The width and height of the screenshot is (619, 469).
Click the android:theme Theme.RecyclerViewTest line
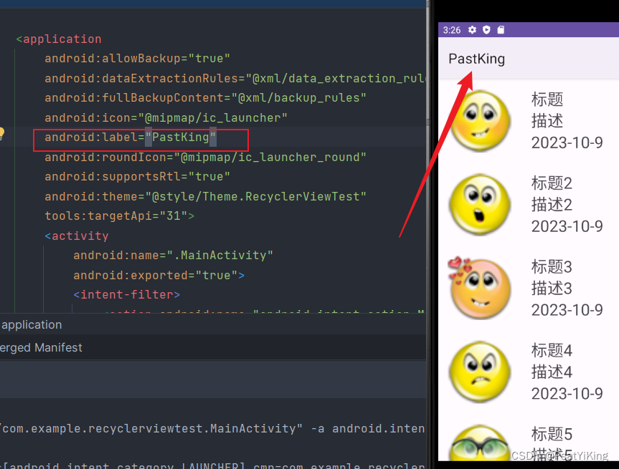tap(205, 196)
